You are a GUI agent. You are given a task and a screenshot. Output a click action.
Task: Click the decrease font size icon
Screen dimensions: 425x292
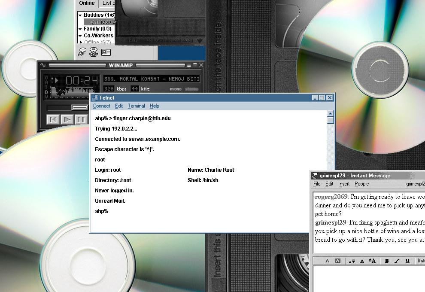(352, 261)
